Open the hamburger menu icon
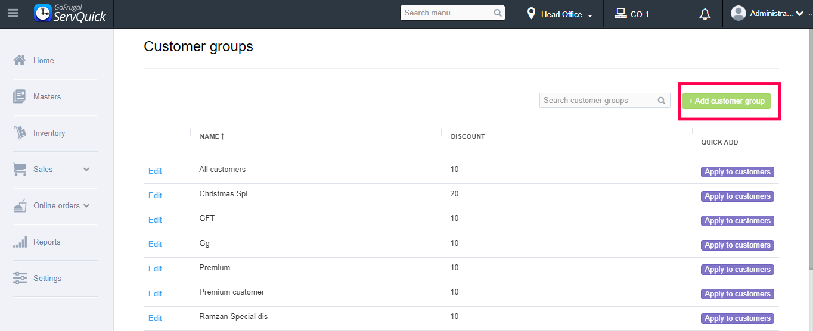This screenshot has width=813, height=331. pos(13,13)
